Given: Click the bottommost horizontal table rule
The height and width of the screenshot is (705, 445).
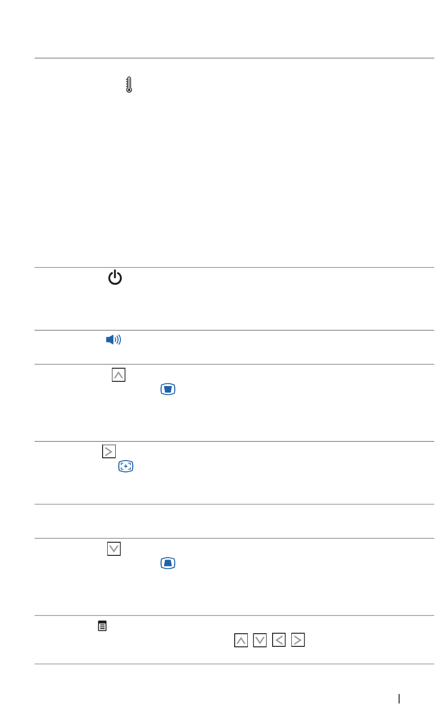Looking at the screenshot, I should click(234, 664).
